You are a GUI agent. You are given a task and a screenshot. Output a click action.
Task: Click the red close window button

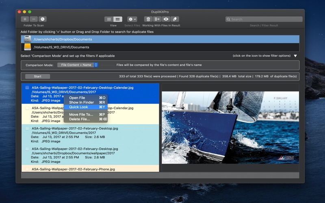pos(19,12)
